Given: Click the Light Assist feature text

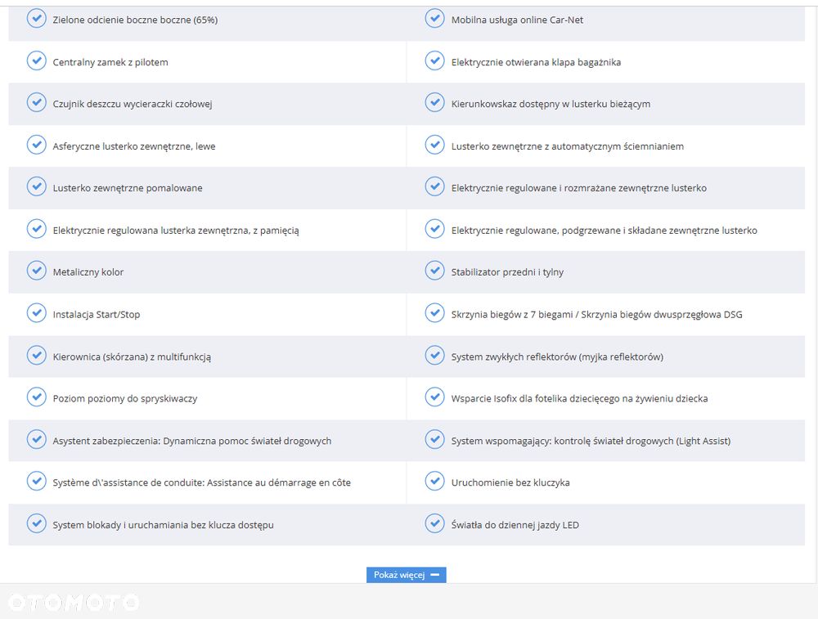Looking at the screenshot, I should tap(591, 442).
